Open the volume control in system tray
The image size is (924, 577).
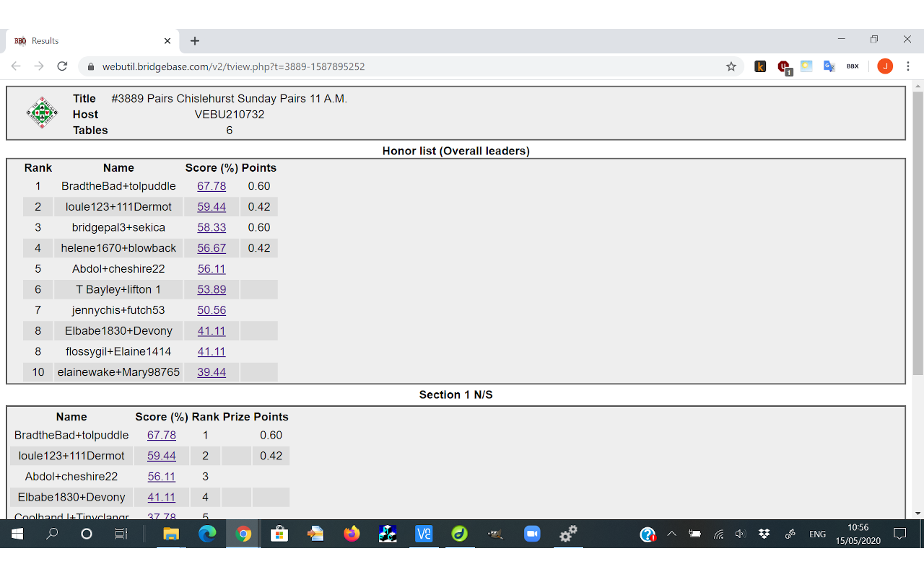pyautogui.click(x=740, y=534)
